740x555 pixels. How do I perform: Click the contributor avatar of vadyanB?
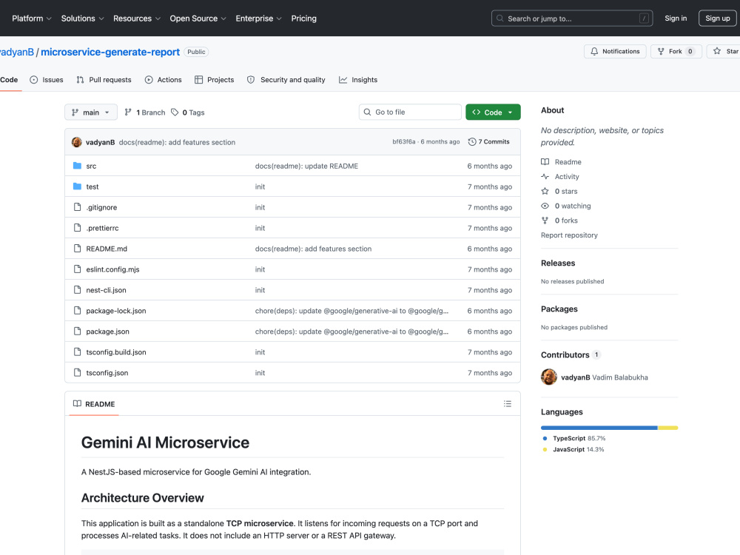click(549, 377)
